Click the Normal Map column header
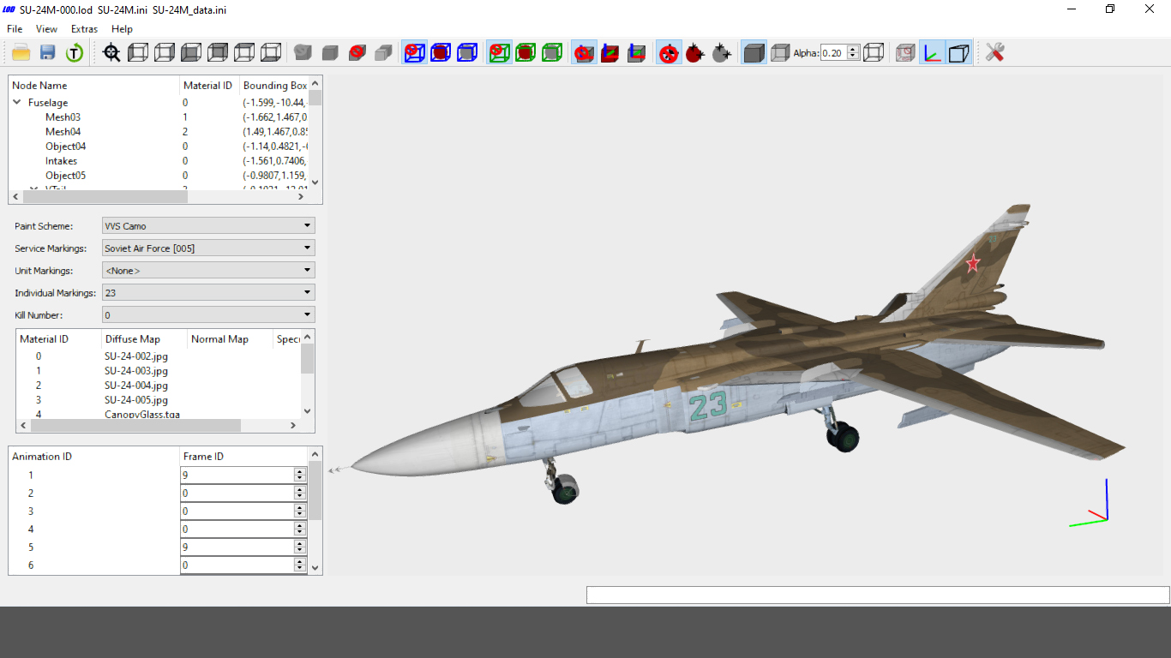Image resolution: width=1171 pixels, height=658 pixels. (230, 339)
